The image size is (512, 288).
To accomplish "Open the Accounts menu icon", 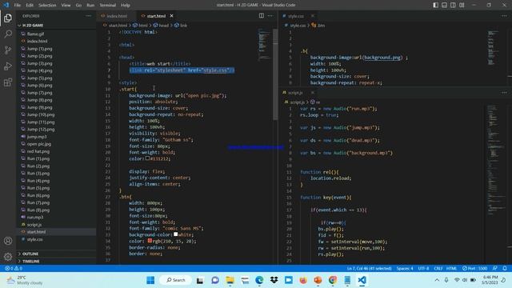I will pos(8,241).
